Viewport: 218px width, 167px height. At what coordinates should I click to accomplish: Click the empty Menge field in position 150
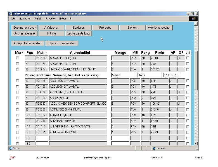(120, 143)
